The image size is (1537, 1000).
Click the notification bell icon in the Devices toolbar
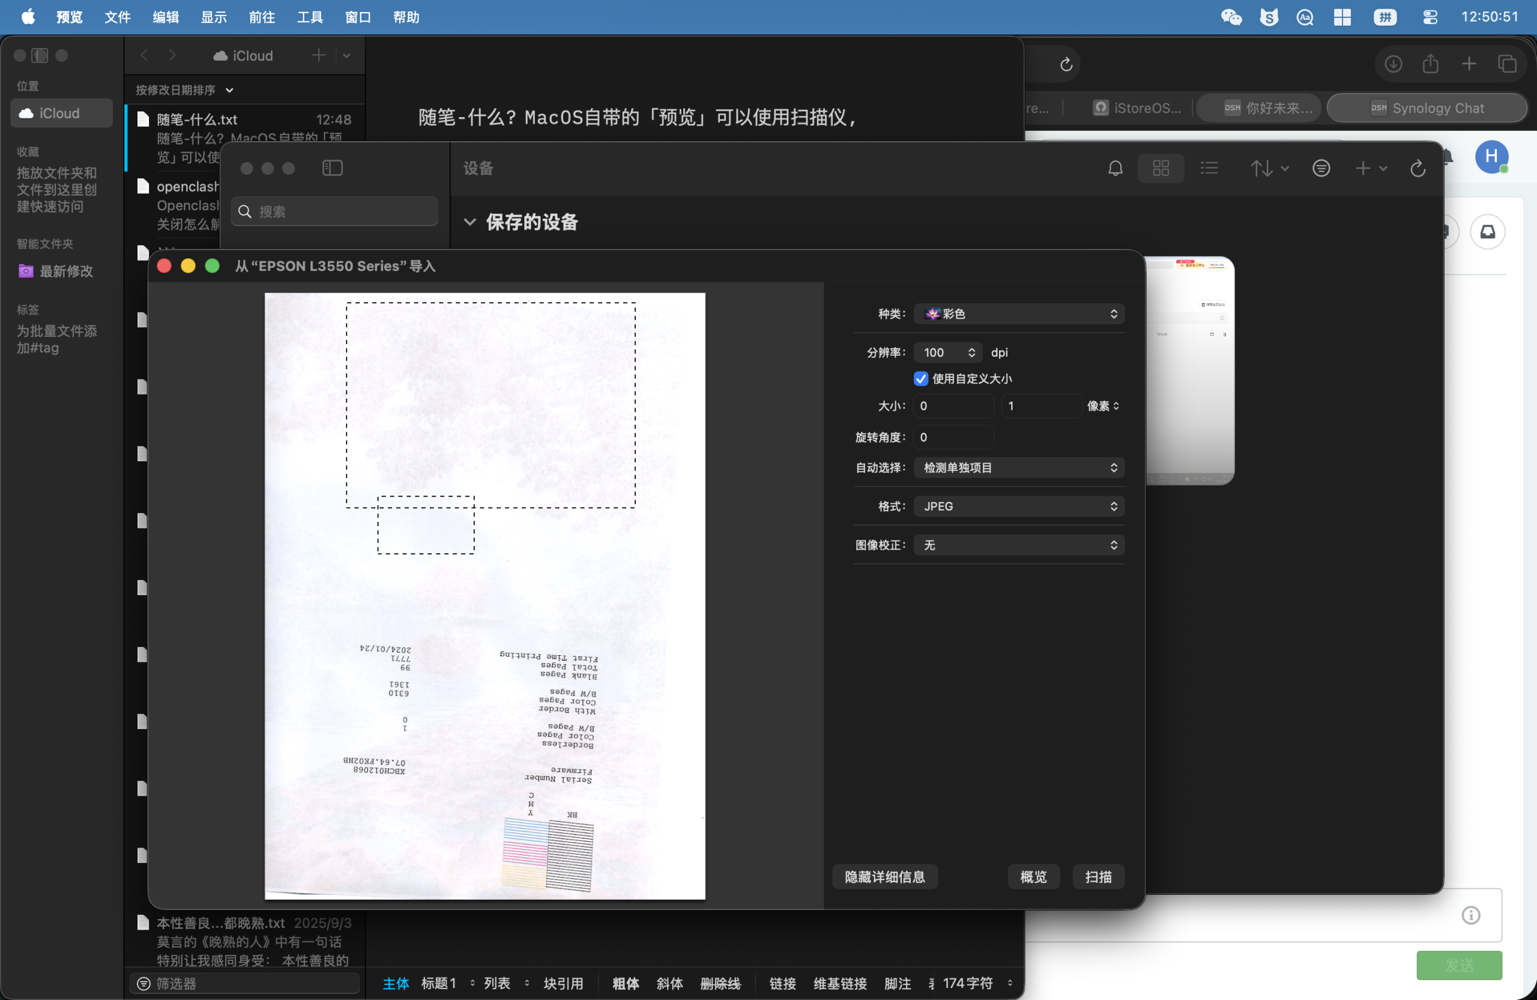[1115, 169]
